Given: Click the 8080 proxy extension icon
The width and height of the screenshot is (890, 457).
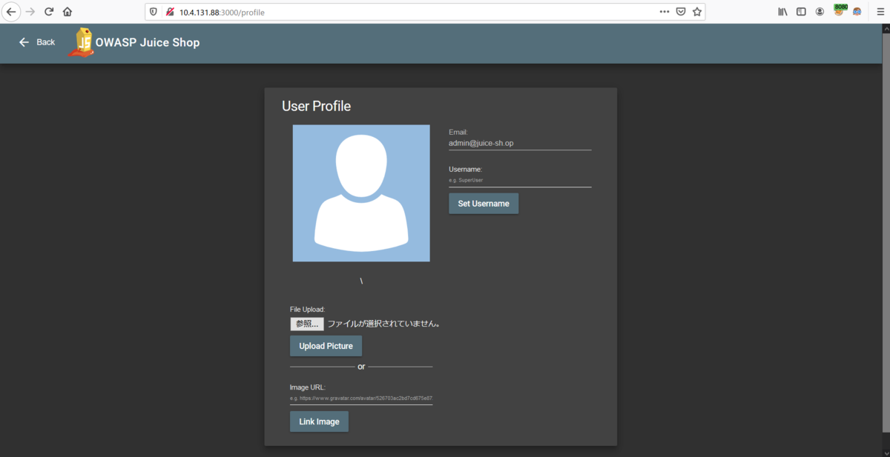Looking at the screenshot, I should [840, 10].
